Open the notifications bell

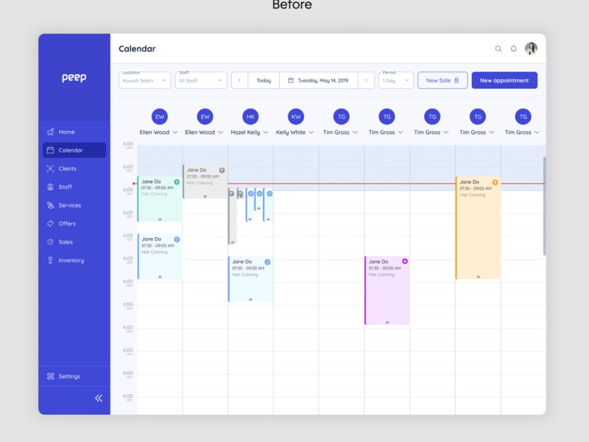tap(513, 49)
